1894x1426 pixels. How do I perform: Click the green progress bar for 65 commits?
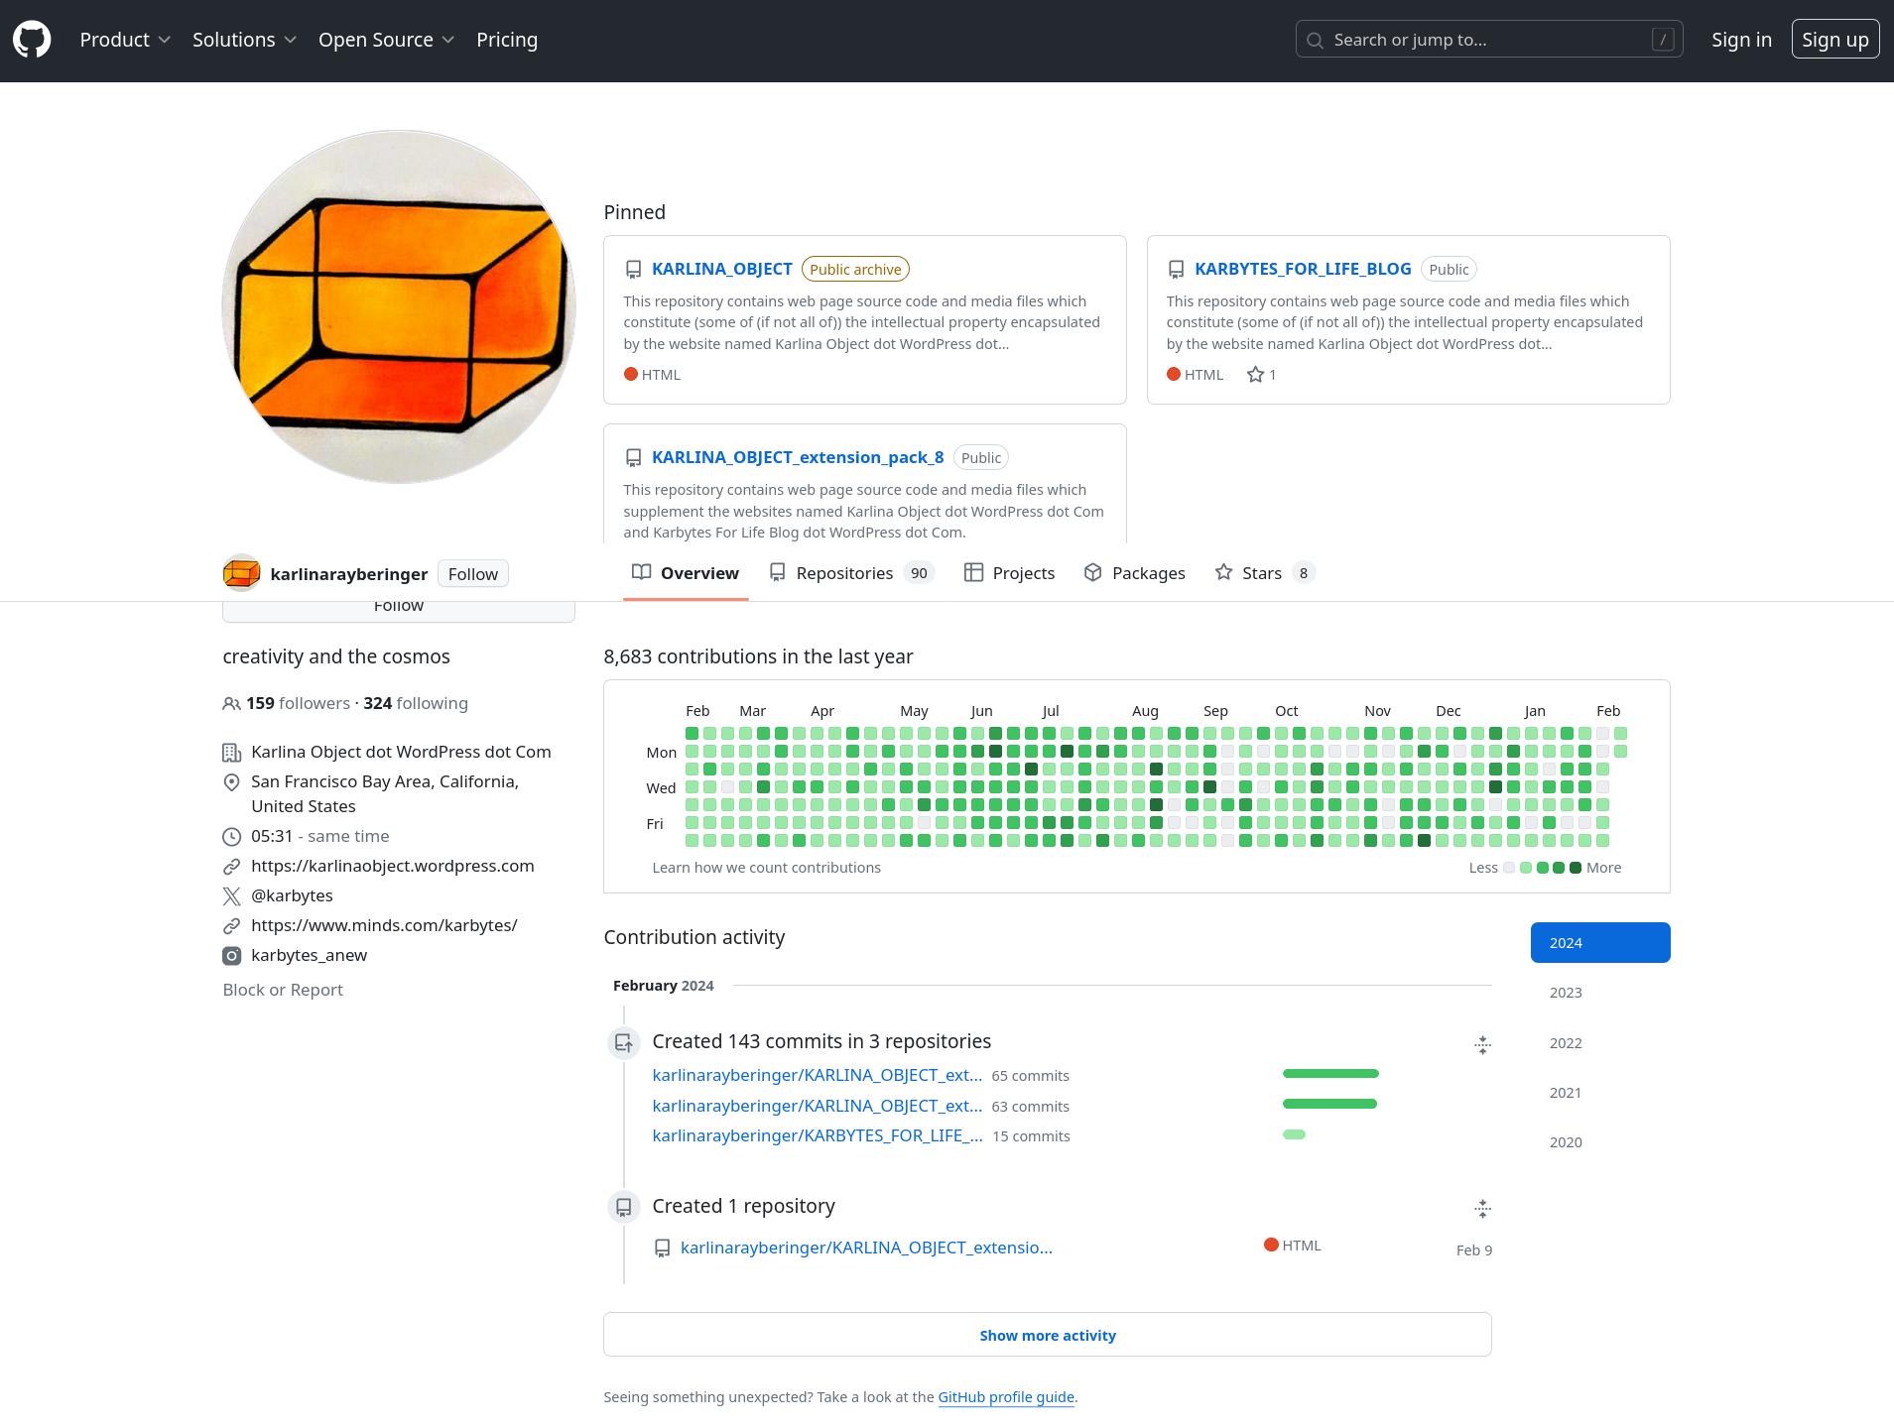pyautogui.click(x=1330, y=1074)
